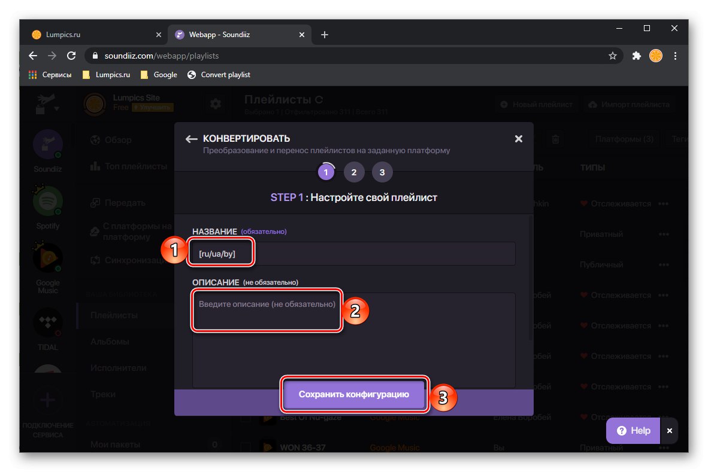
Task: Open Chrome three-dot menu
Action: (x=675, y=56)
